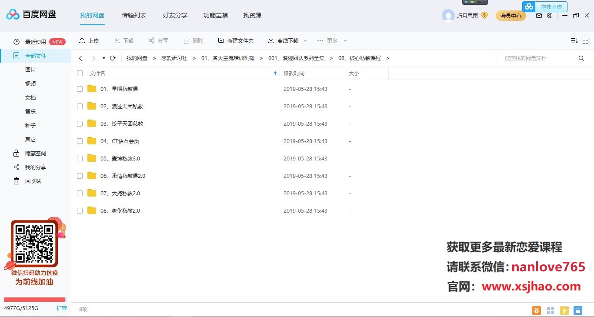Check the box for 06、承情私教课2.0
The image size is (594, 317).
(x=80, y=176)
